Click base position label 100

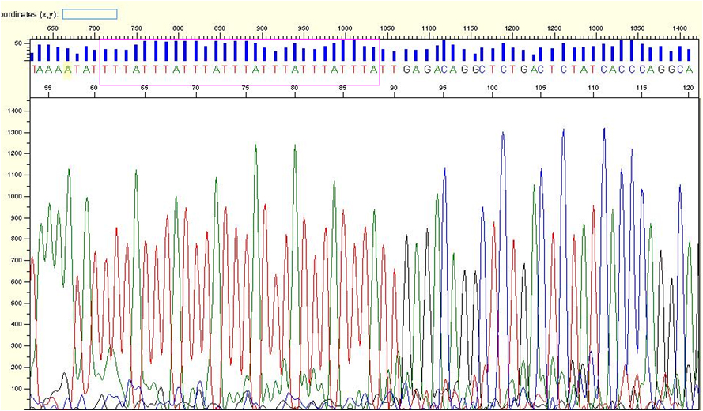point(493,88)
